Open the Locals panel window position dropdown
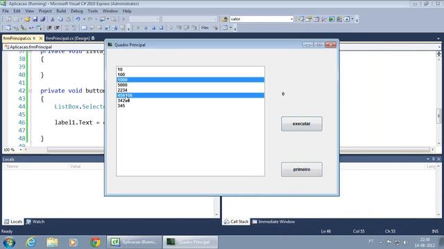The height and width of the screenshot is (249, 444). tap(428, 159)
